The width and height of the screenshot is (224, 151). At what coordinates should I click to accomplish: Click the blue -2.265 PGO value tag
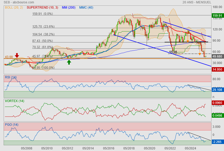[x=217, y=142]
